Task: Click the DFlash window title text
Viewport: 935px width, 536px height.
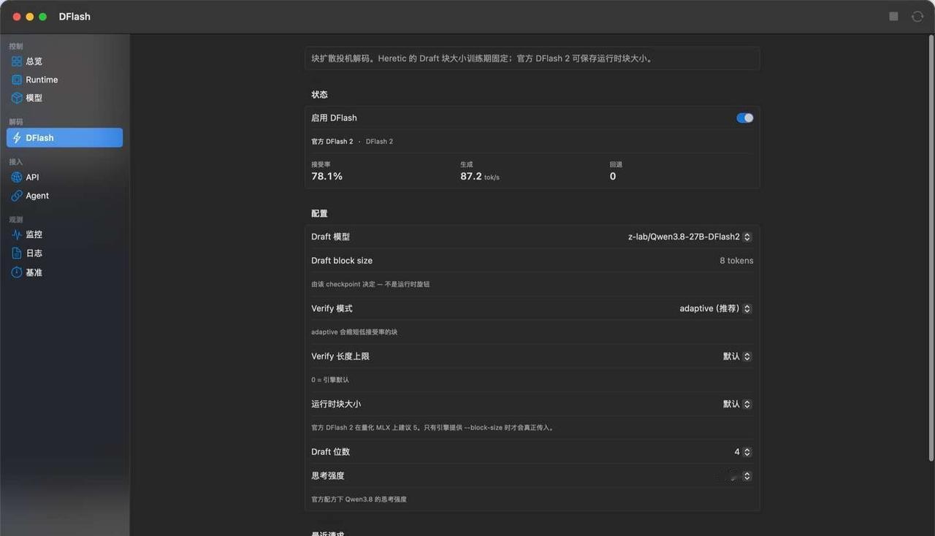Action: coord(75,16)
